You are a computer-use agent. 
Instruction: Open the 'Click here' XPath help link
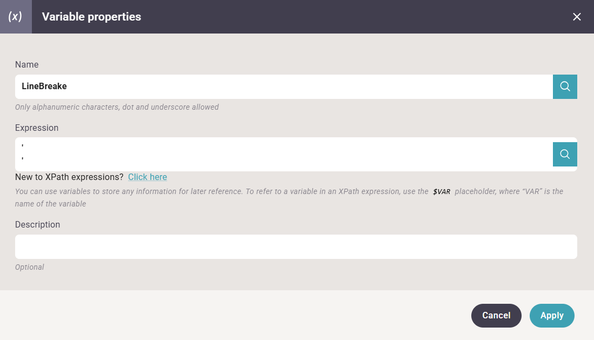coord(148,177)
